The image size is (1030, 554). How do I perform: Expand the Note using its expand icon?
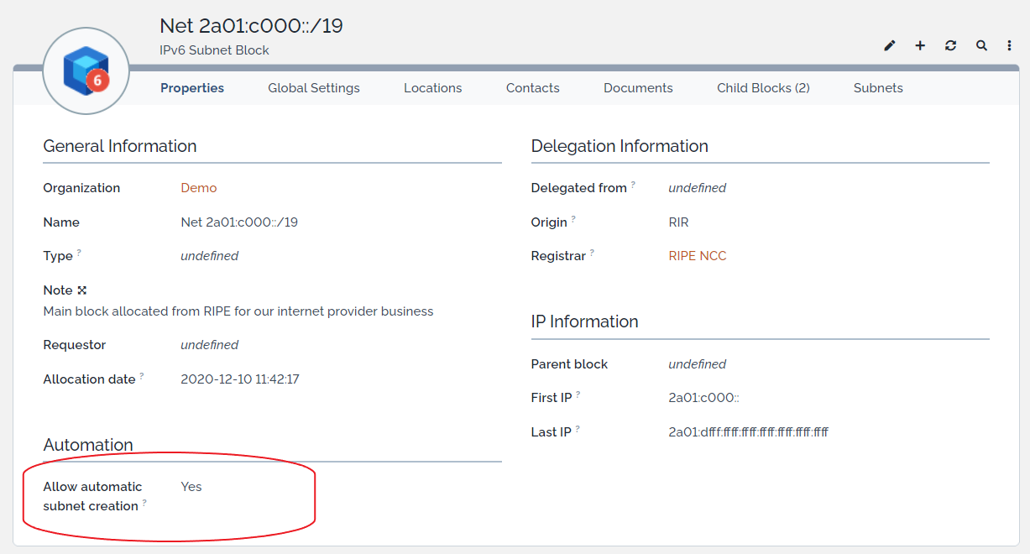82,290
